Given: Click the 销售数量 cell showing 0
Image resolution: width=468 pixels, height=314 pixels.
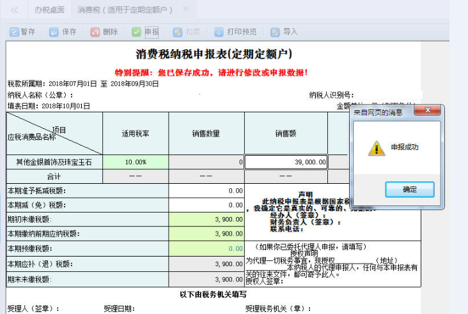Looking at the screenshot, I should pos(206,162).
